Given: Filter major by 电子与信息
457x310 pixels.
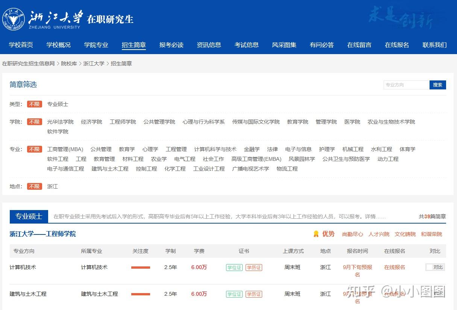Looking at the screenshot, I should 298,149.
